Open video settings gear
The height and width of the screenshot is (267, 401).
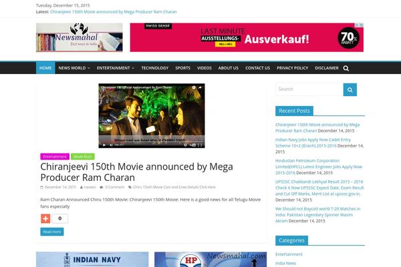pos(185,145)
